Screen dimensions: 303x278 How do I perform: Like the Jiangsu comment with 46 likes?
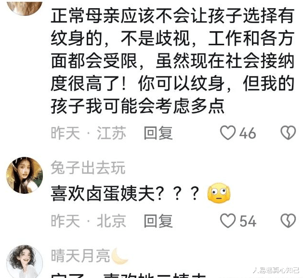(228, 133)
